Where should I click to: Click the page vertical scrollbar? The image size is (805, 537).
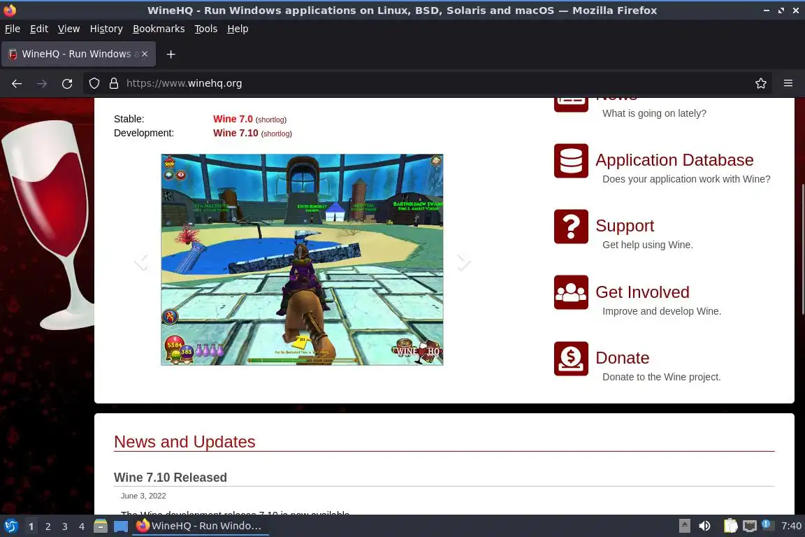click(x=802, y=249)
